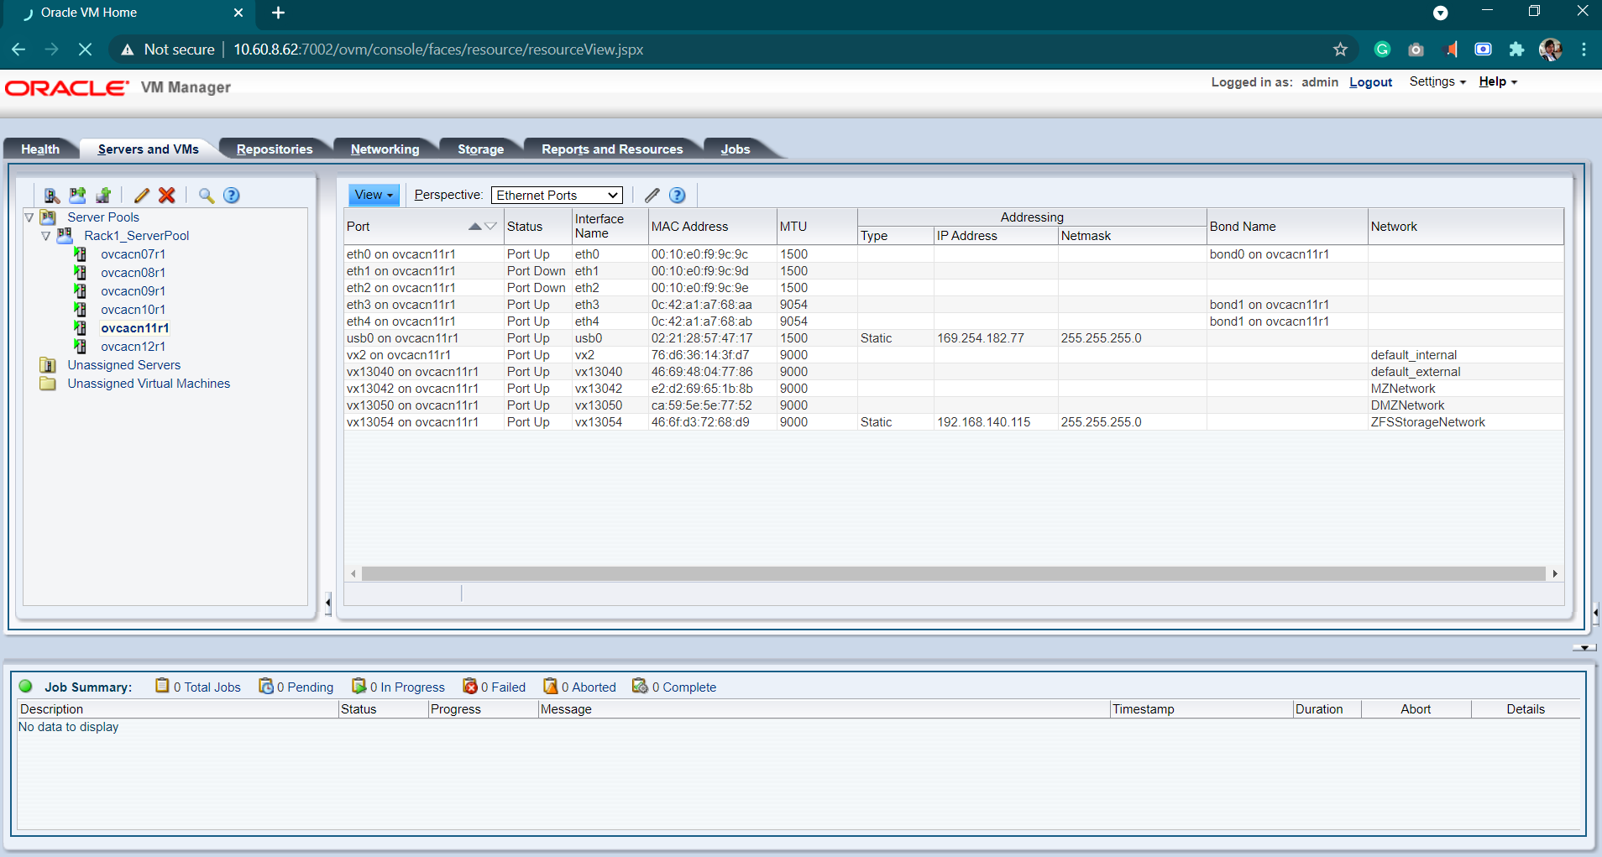
Task: Open the Health tab
Action: 40,149
